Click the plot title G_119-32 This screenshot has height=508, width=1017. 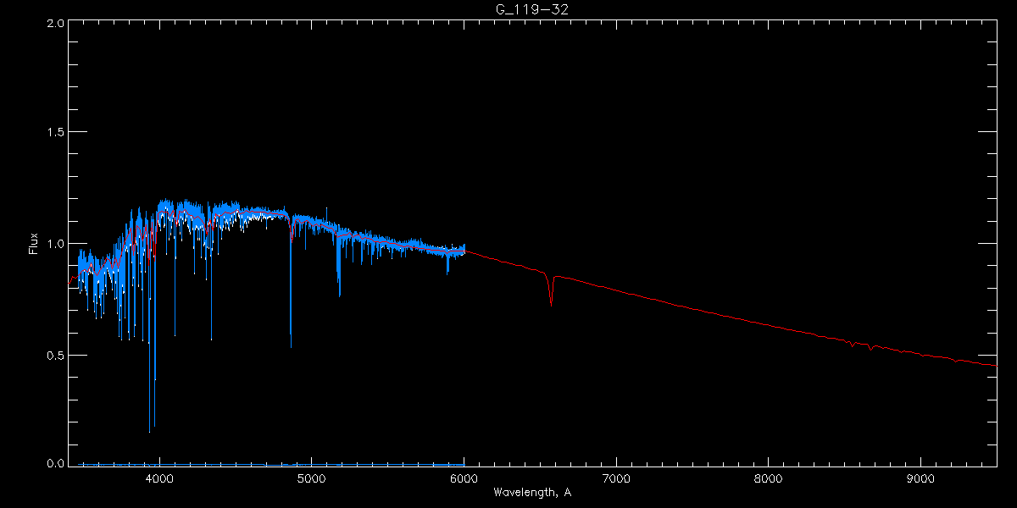pyautogui.click(x=531, y=10)
